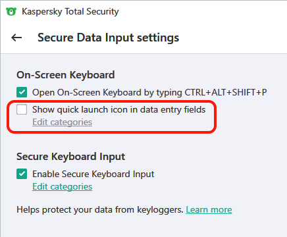287x237 pixels.
Task: Click the 'Open On-Screen Keyboard by typing' label
Action: tap(107, 92)
